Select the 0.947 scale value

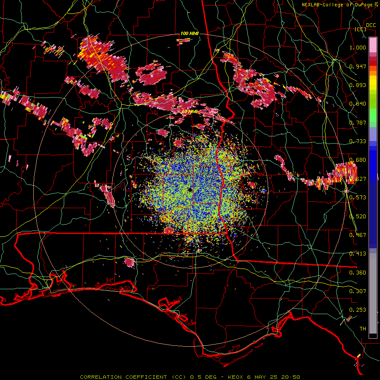(358, 66)
